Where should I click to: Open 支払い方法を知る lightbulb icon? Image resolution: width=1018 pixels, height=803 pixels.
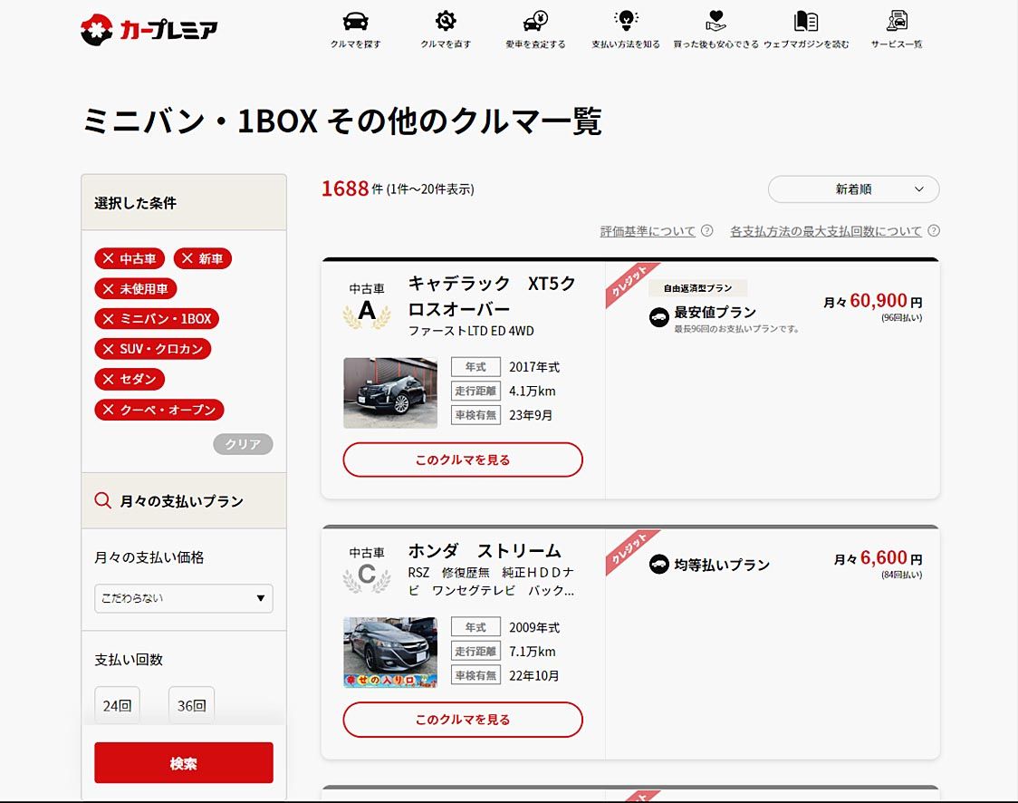click(626, 22)
